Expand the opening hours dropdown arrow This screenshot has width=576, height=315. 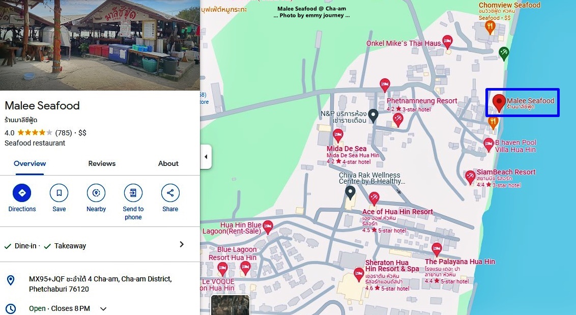coord(103,309)
